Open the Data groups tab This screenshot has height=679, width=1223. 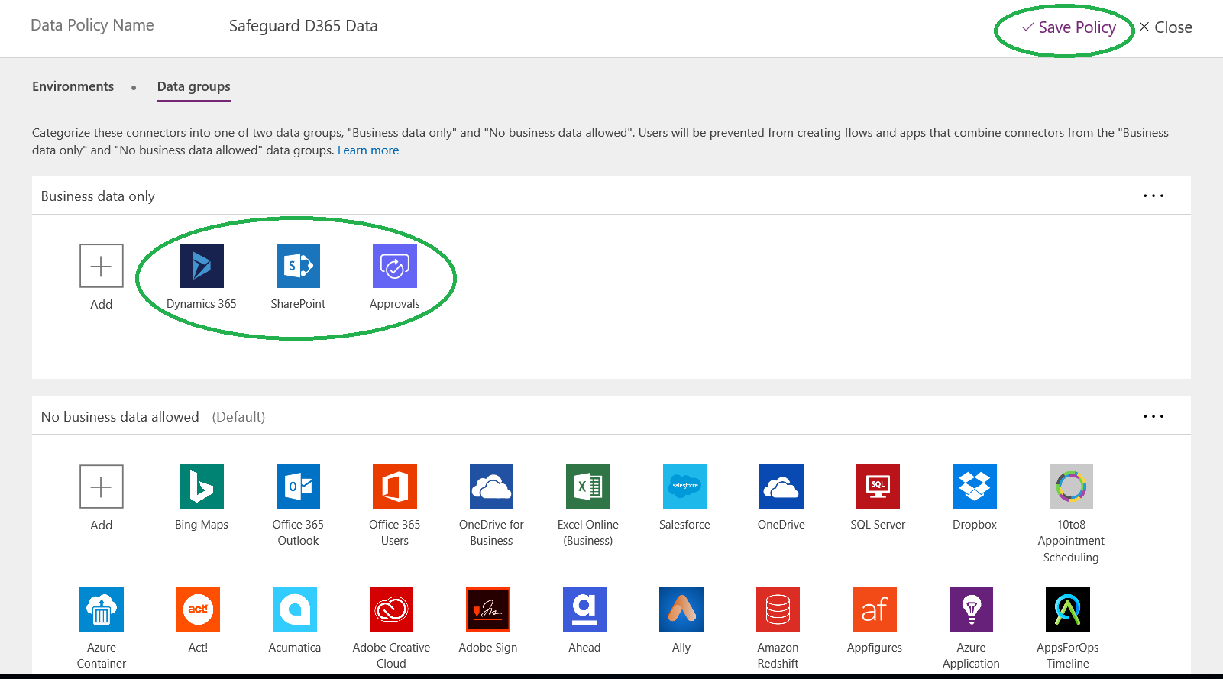coord(193,87)
